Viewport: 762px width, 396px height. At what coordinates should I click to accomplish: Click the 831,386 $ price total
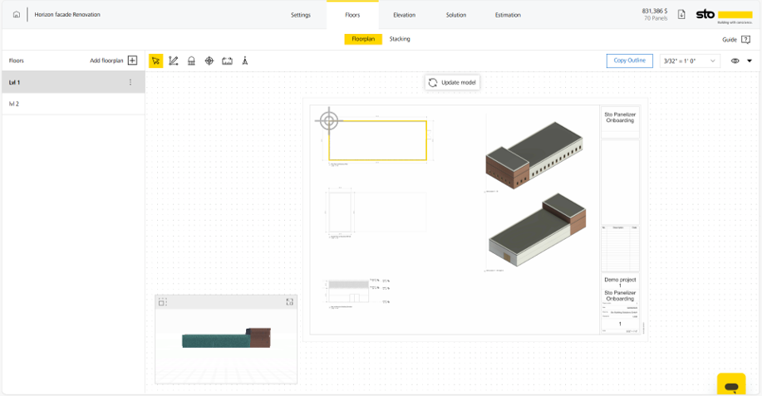click(655, 11)
